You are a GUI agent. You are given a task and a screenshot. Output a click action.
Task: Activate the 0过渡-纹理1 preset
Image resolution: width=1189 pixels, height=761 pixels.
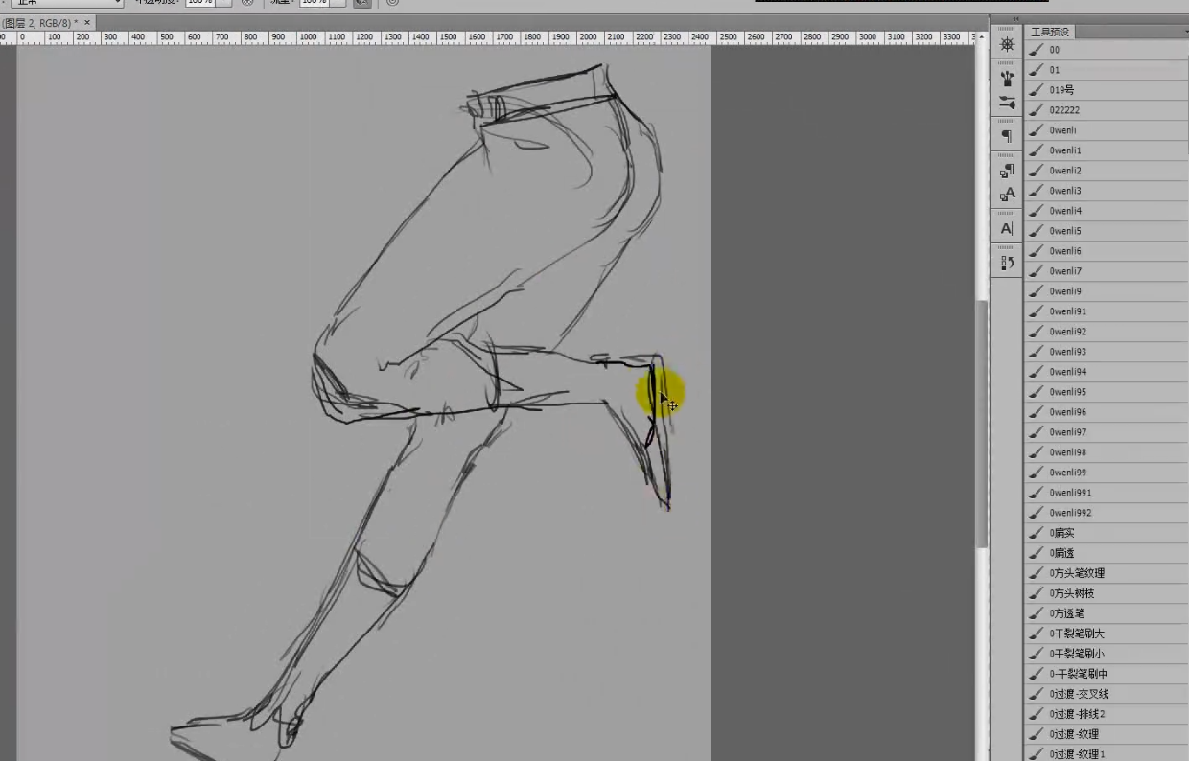pyautogui.click(x=1106, y=753)
